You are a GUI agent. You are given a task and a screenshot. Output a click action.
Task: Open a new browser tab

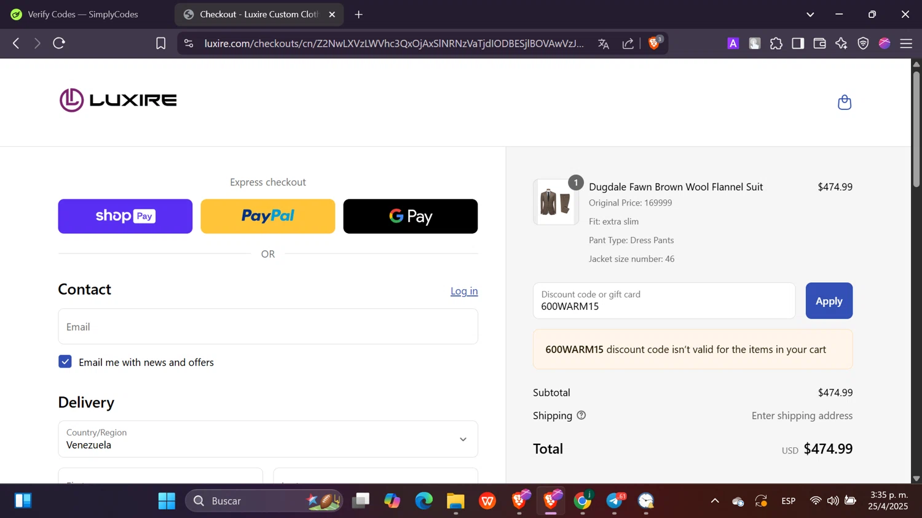pyautogui.click(x=359, y=14)
